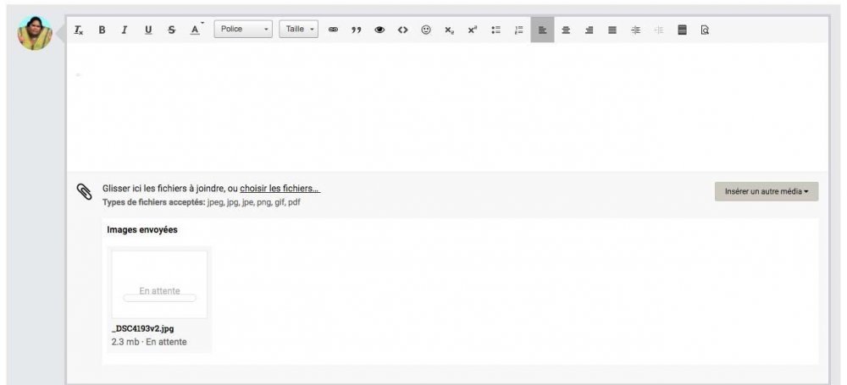Click the upload progress bar
The image size is (847, 385).
[x=160, y=298]
